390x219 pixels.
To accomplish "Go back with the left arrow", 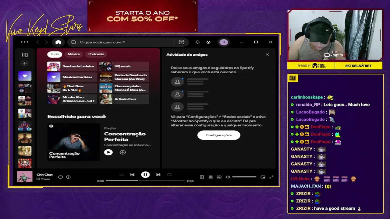I will (38, 42).
